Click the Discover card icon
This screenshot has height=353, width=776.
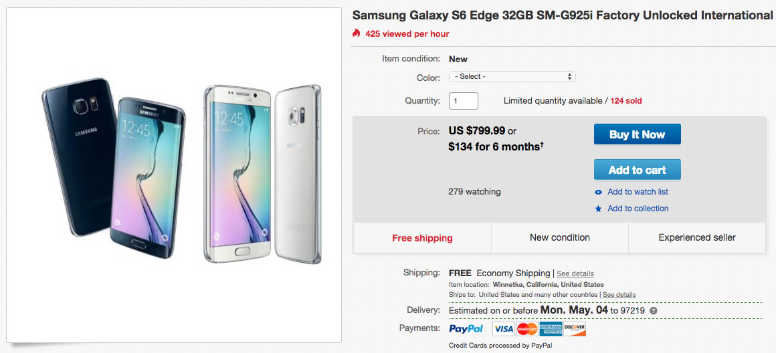(575, 329)
